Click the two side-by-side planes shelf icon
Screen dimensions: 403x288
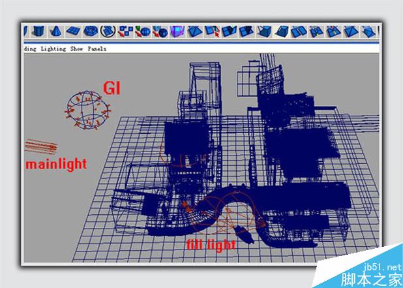click(299, 31)
